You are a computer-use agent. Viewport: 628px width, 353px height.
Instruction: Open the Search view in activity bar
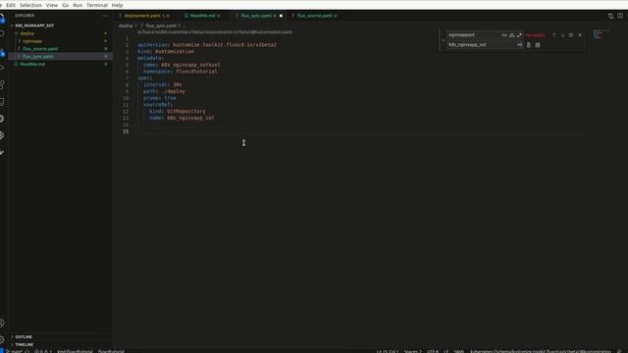(x=2, y=34)
